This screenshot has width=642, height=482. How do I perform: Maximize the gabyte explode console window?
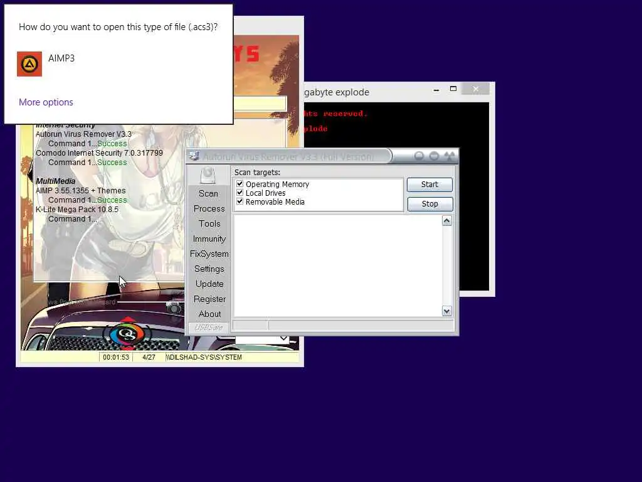tap(453, 89)
